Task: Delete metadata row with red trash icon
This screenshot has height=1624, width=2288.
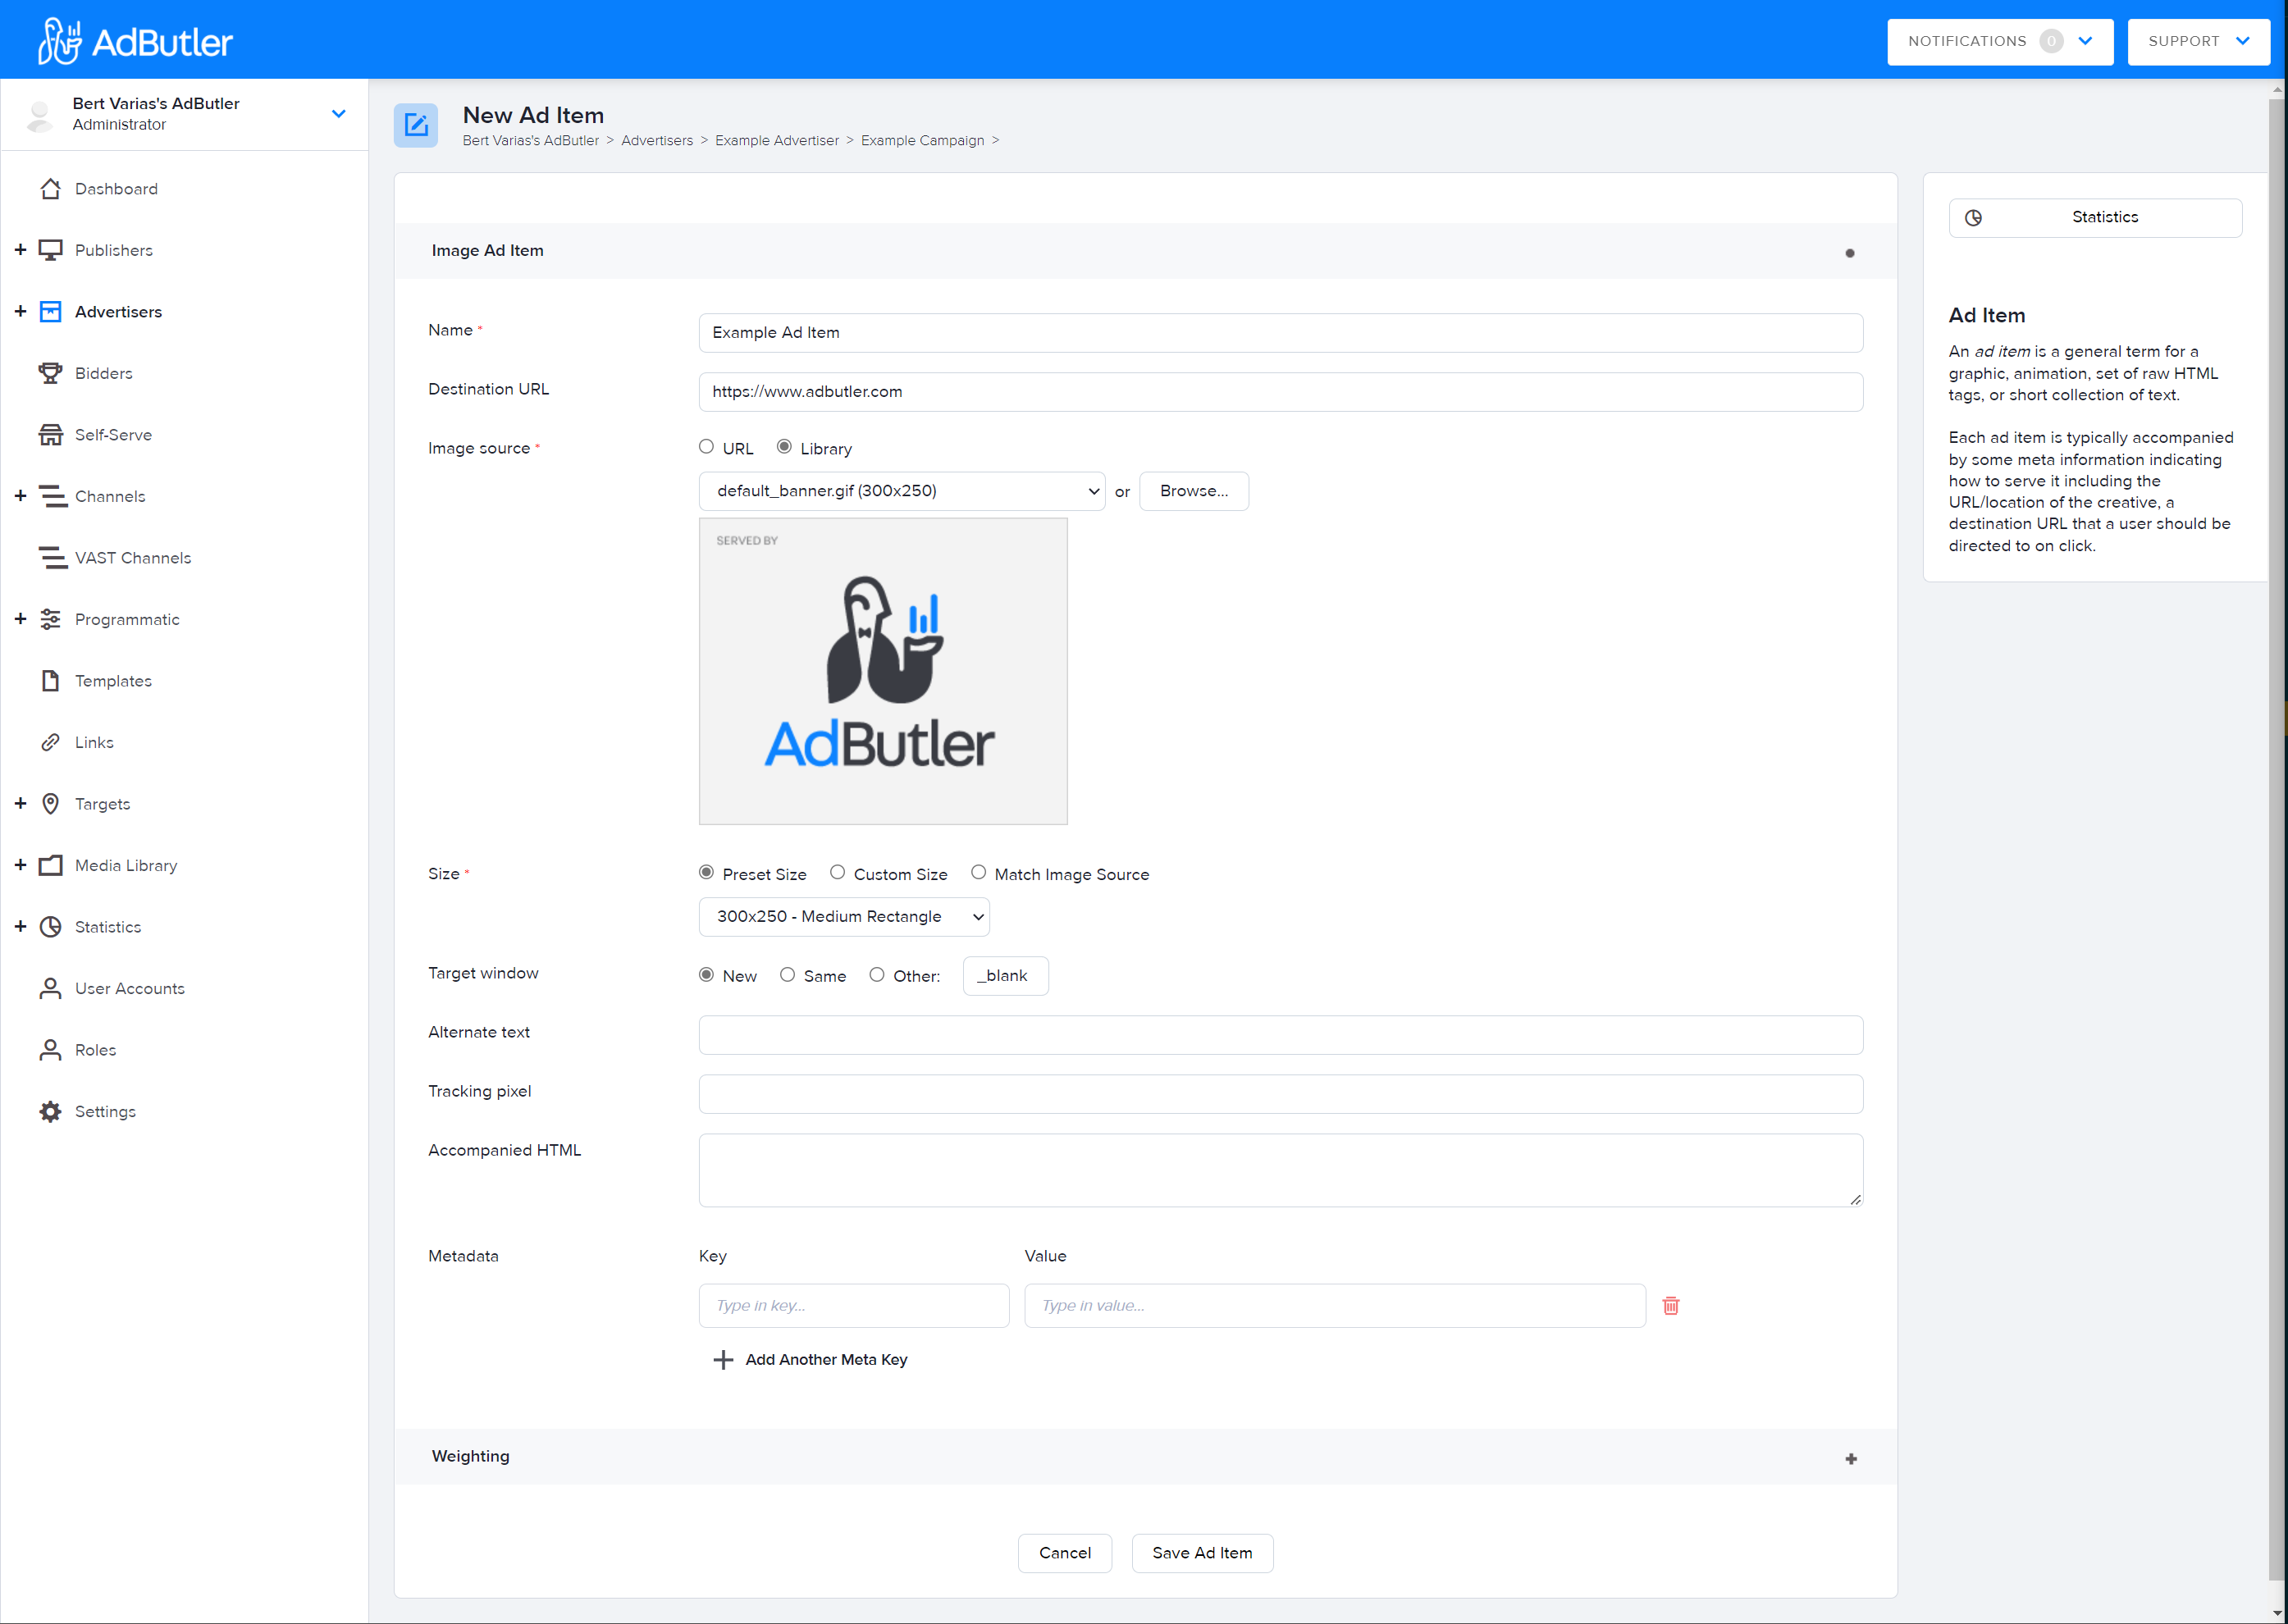Action: (x=1670, y=1305)
